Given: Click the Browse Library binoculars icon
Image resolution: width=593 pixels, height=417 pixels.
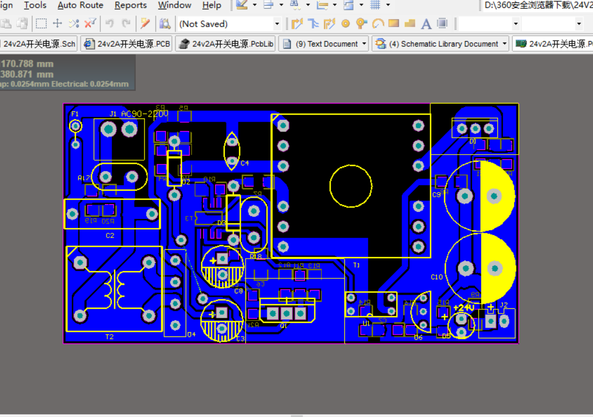Looking at the screenshot, I should [165, 23].
